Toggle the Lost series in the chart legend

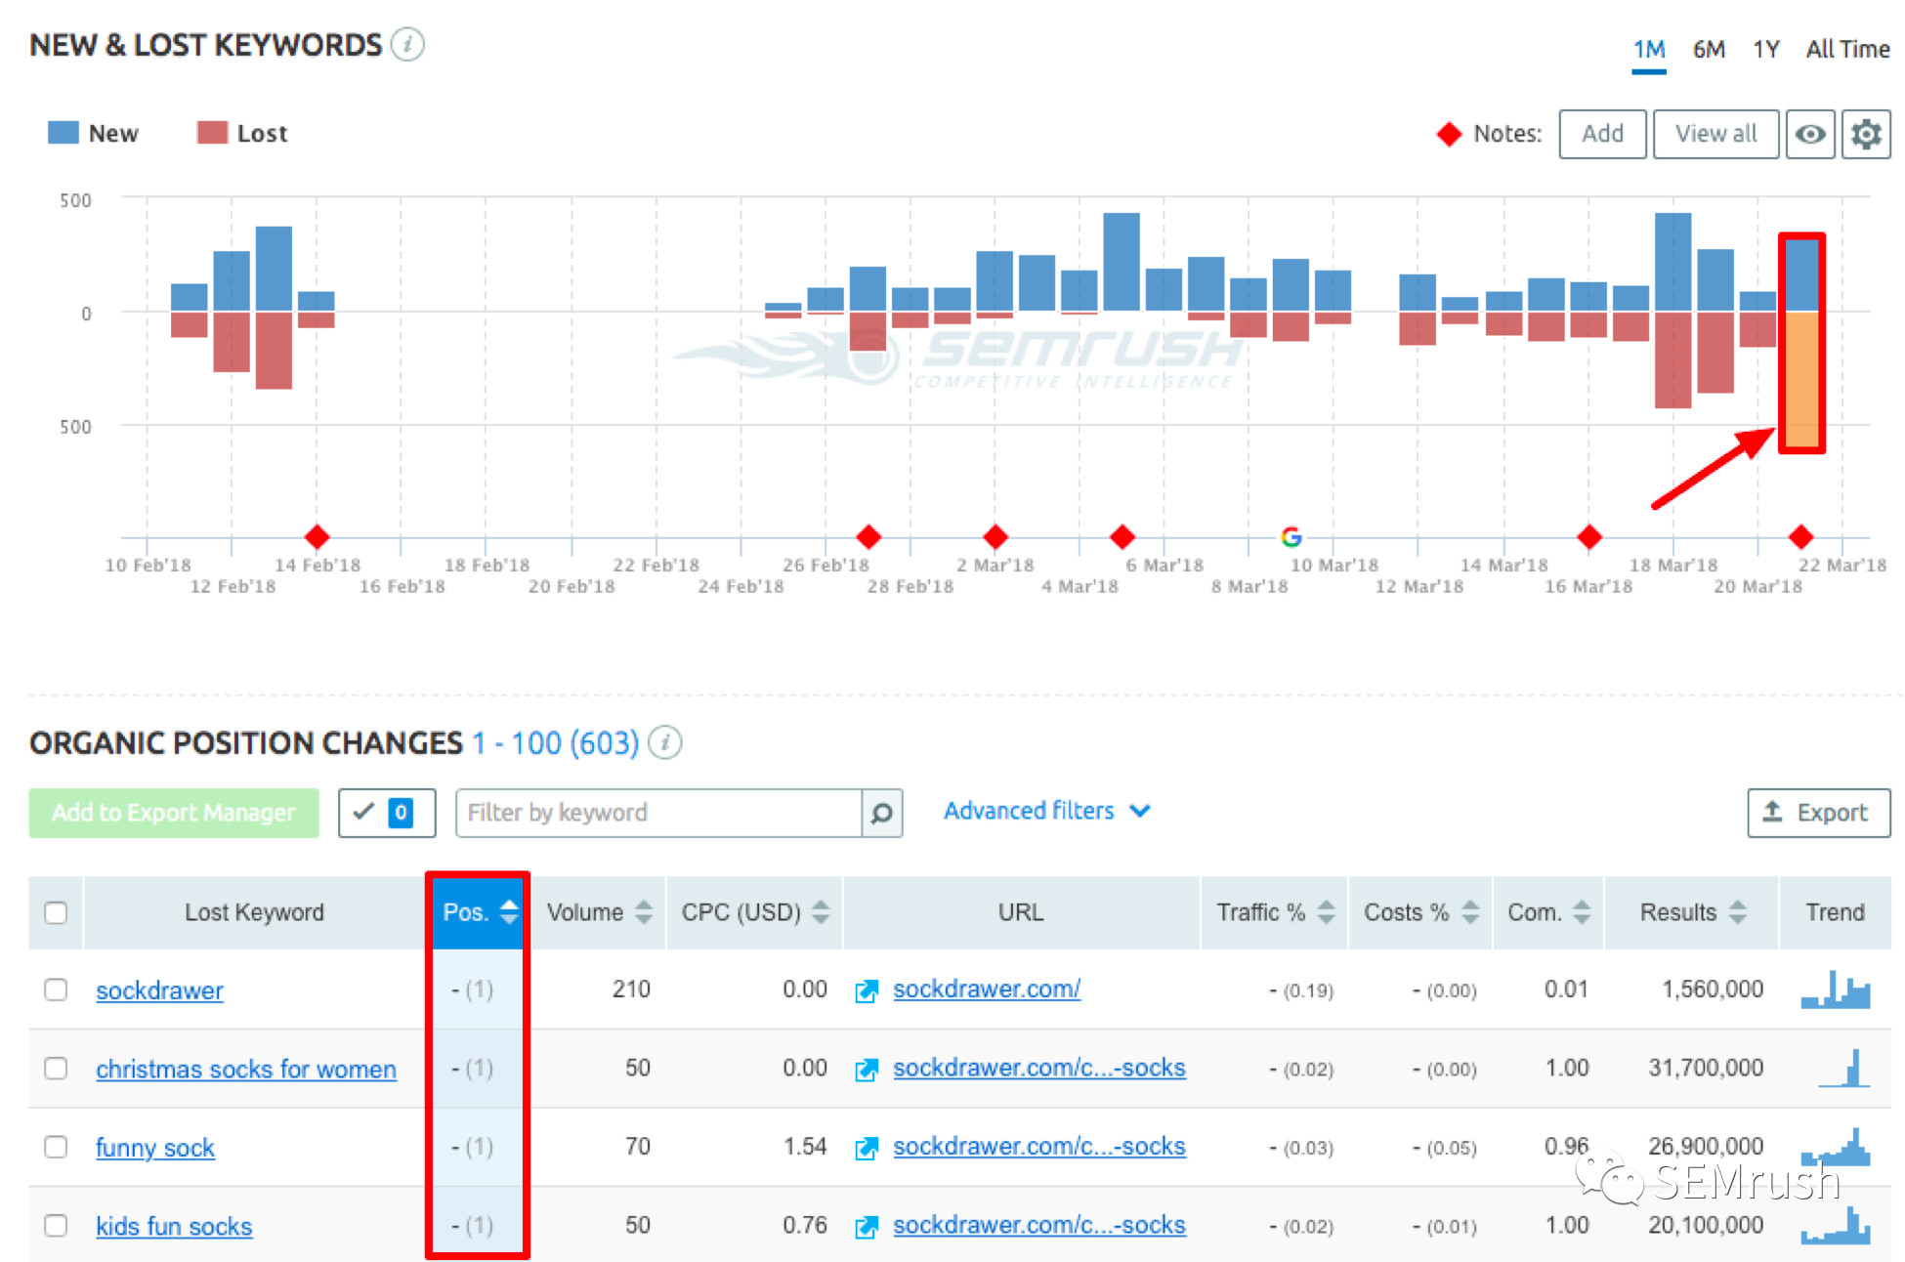coord(241,133)
